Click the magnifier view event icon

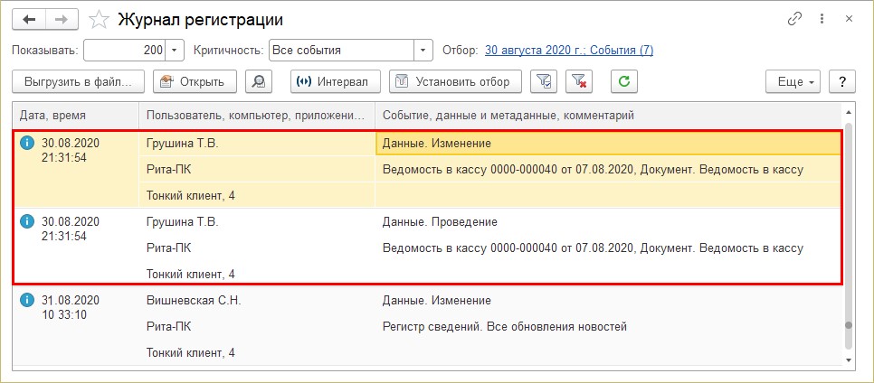click(259, 82)
